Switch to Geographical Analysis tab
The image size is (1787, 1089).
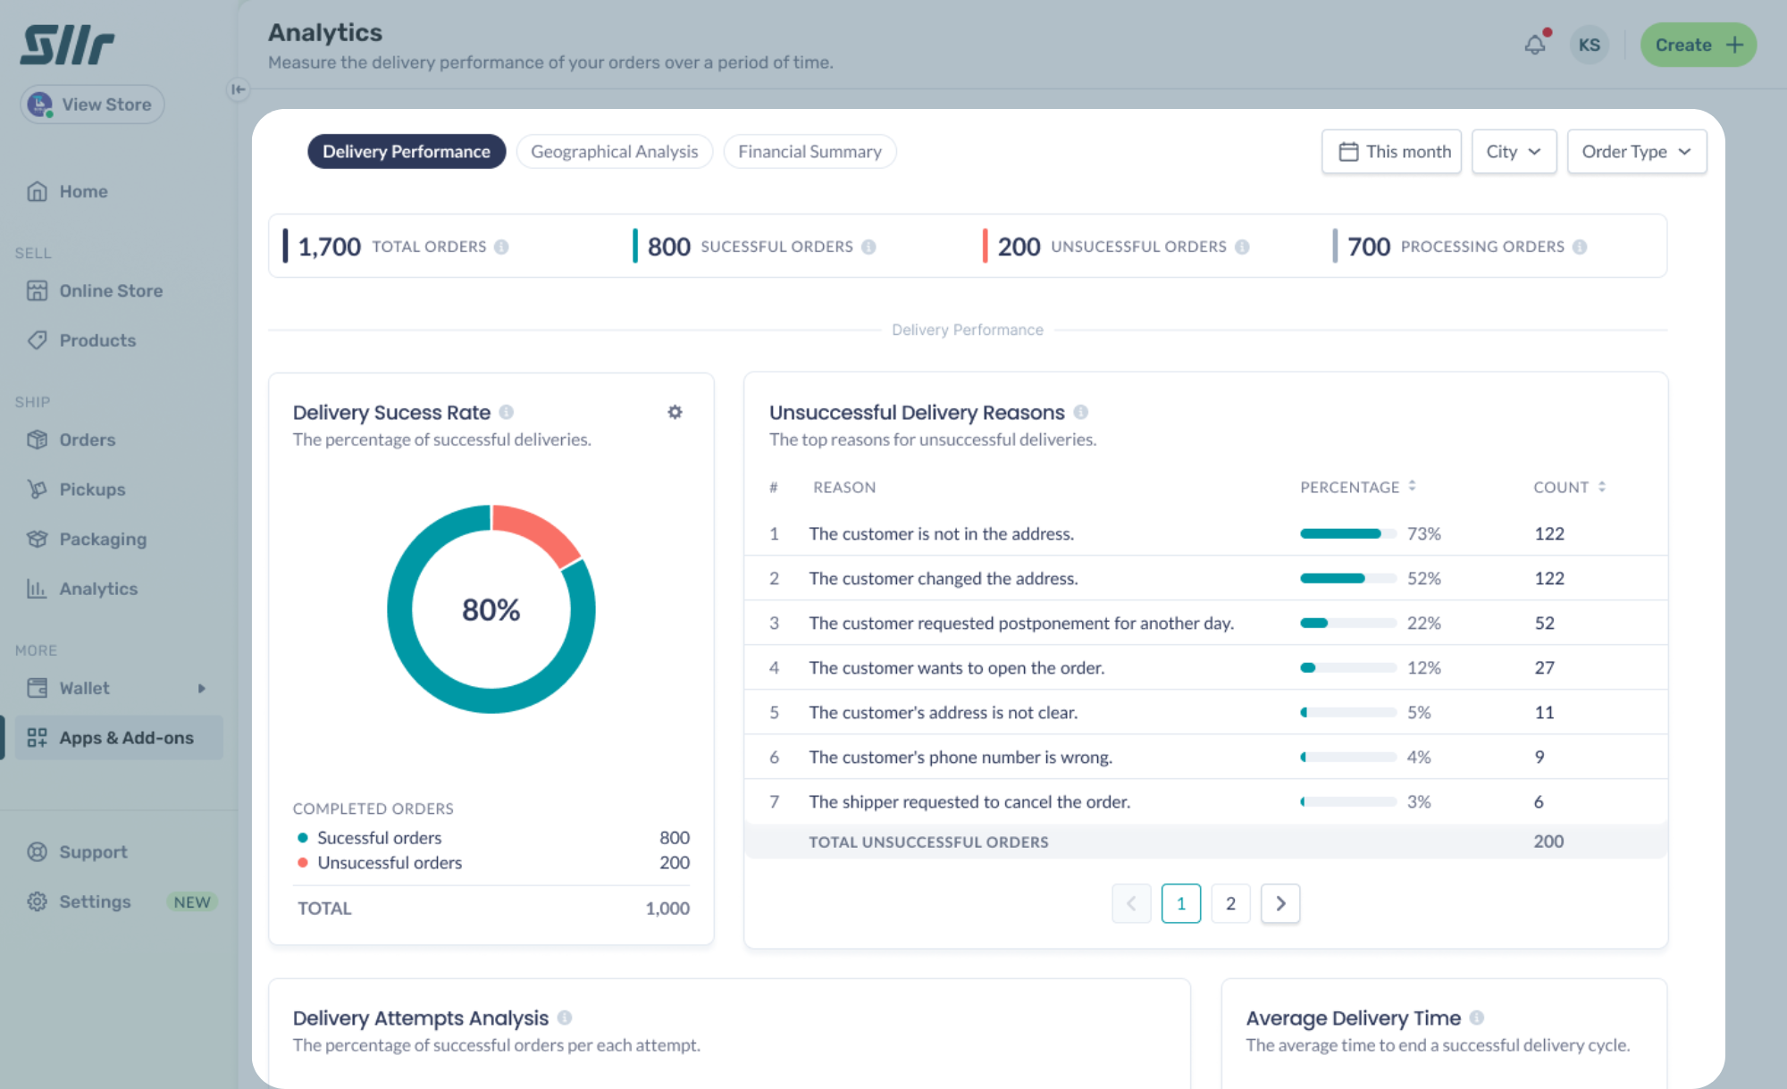pyautogui.click(x=614, y=152)
